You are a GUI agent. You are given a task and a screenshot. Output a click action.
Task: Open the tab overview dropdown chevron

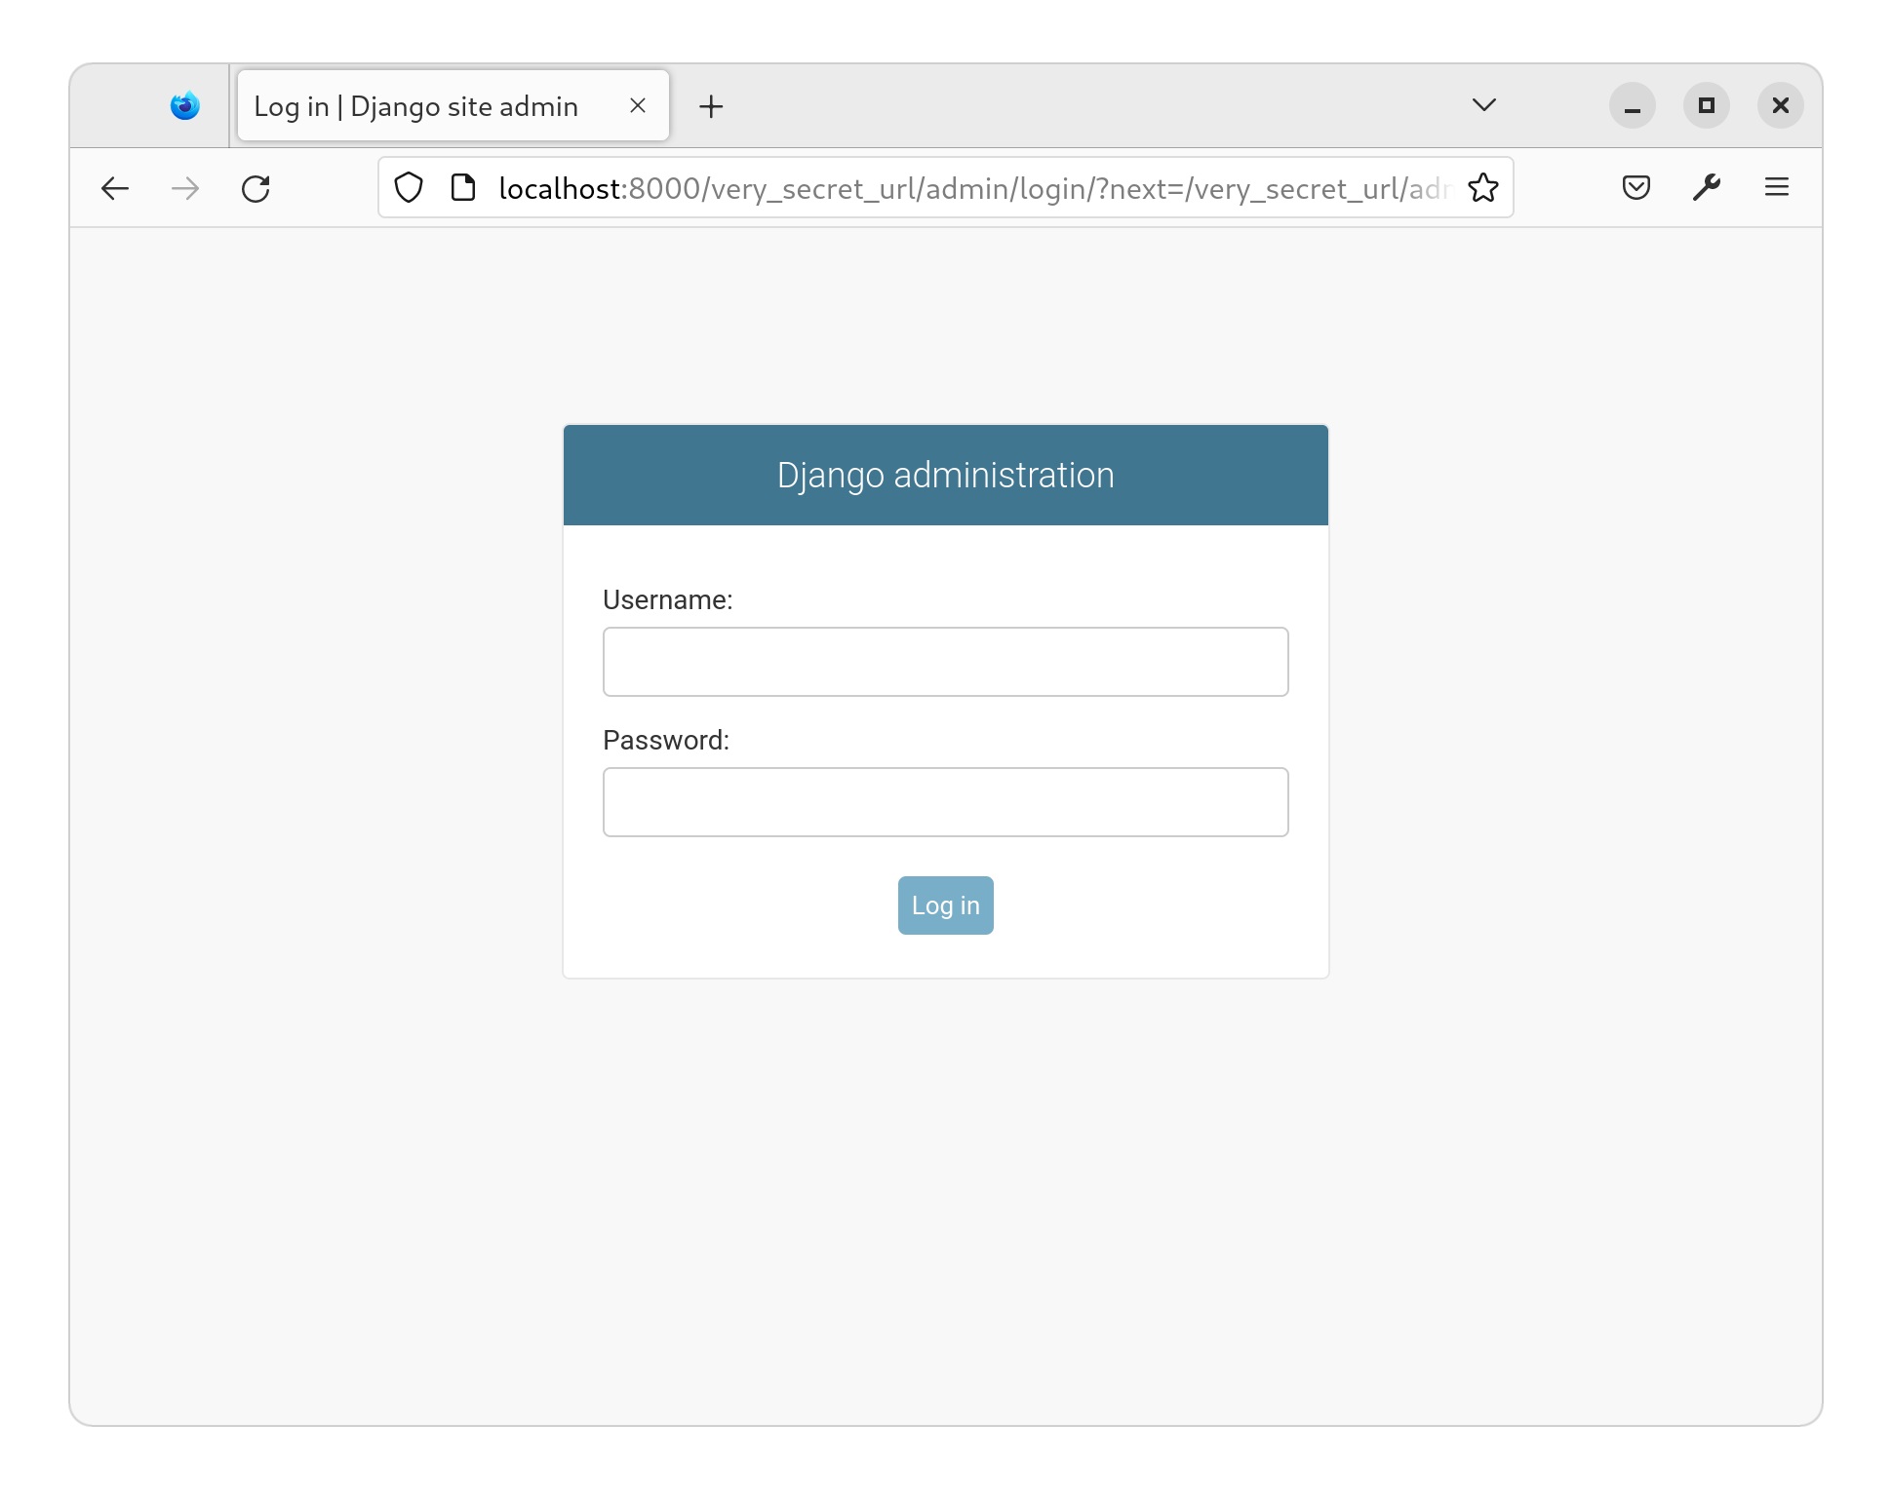point(1483,105)
